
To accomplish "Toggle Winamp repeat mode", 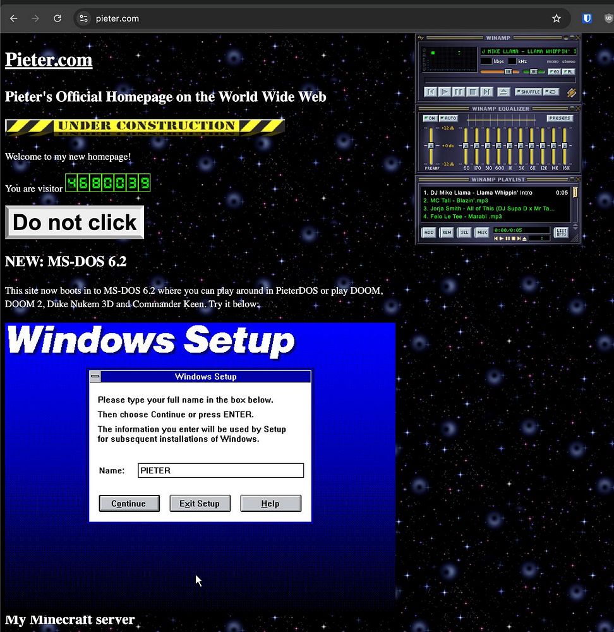I will [x=551, y=92].
